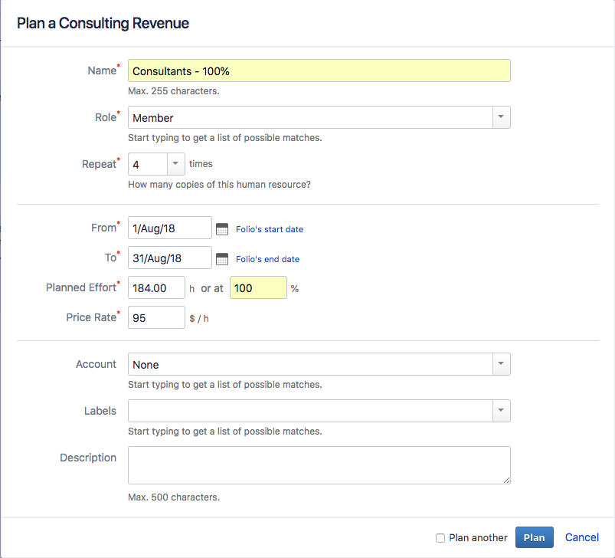Click the Cancel link
Viewport: 615px width, 558px height.
click(581, 537)
